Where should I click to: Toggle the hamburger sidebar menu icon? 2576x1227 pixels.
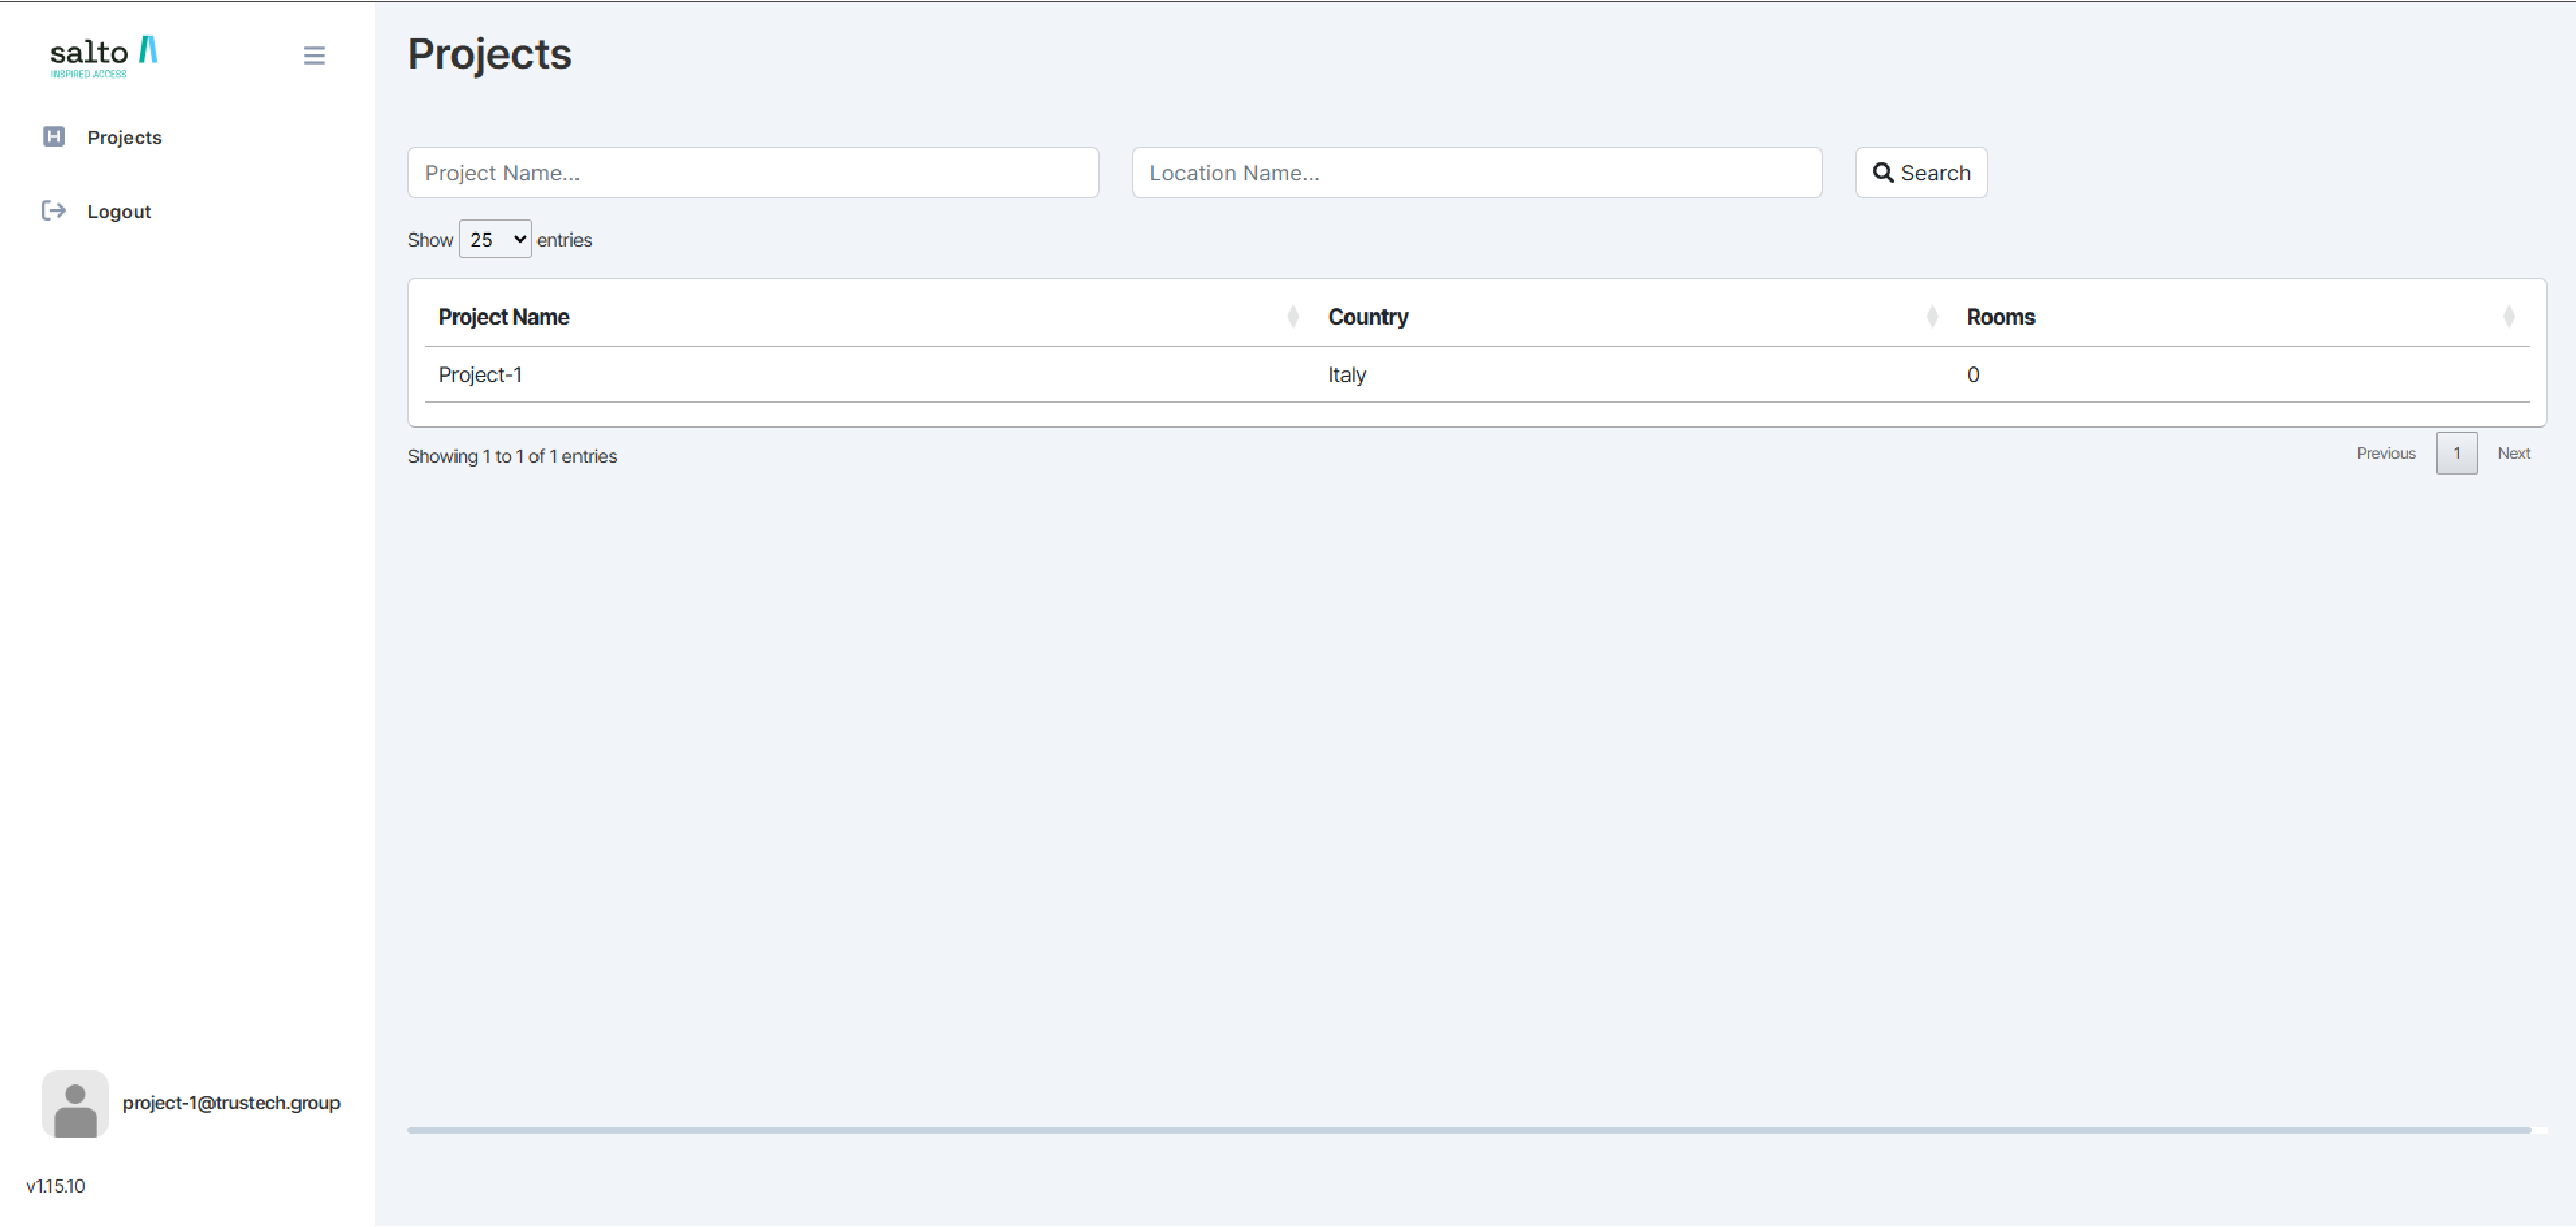314,56
